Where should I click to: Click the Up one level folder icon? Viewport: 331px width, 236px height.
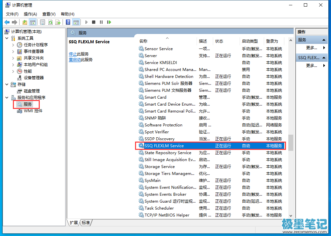point(25,22)
